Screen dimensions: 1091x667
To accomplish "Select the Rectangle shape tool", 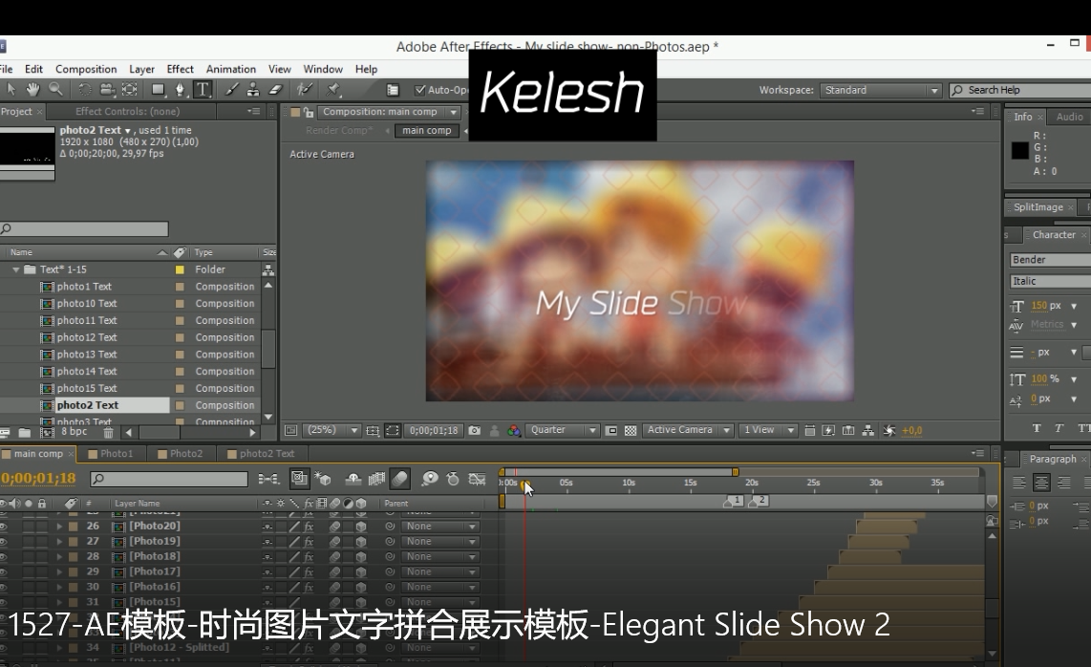I will [x=159, y=89].
